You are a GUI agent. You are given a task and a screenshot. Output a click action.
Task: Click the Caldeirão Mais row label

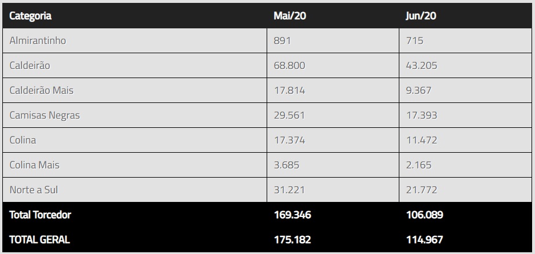click(x=42, y=90)
